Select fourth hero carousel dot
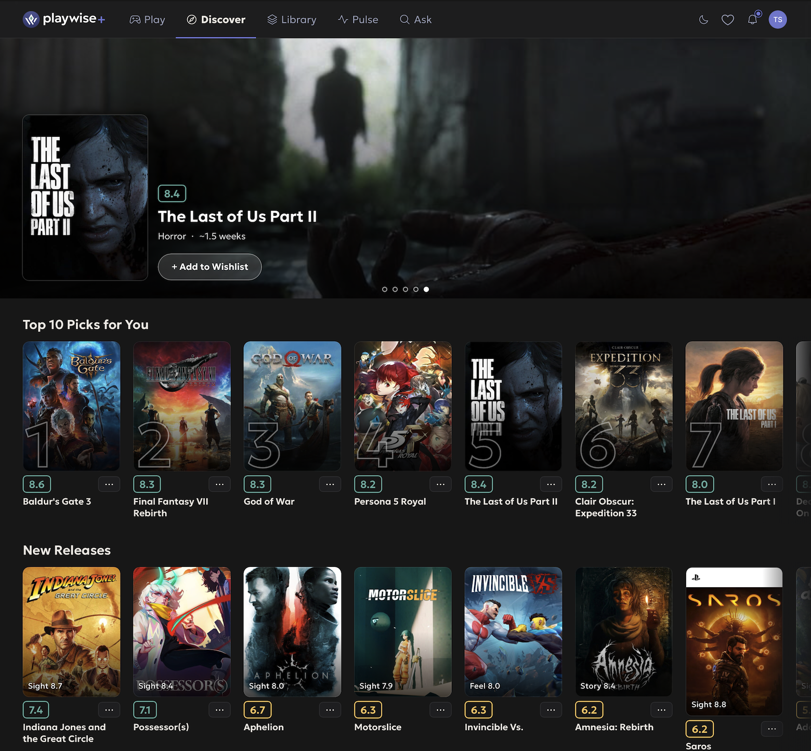The height and width of the screenshot is (751, 811). [416, 289]
